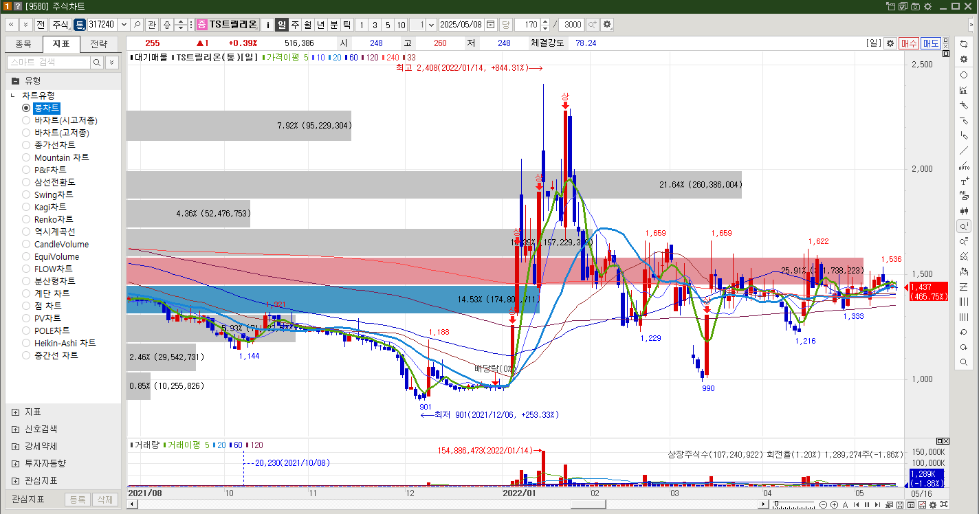The height and width of the screenshot is (514, 979).
Task: Open the date picker calendar icon
Action: tap(490, 24)
